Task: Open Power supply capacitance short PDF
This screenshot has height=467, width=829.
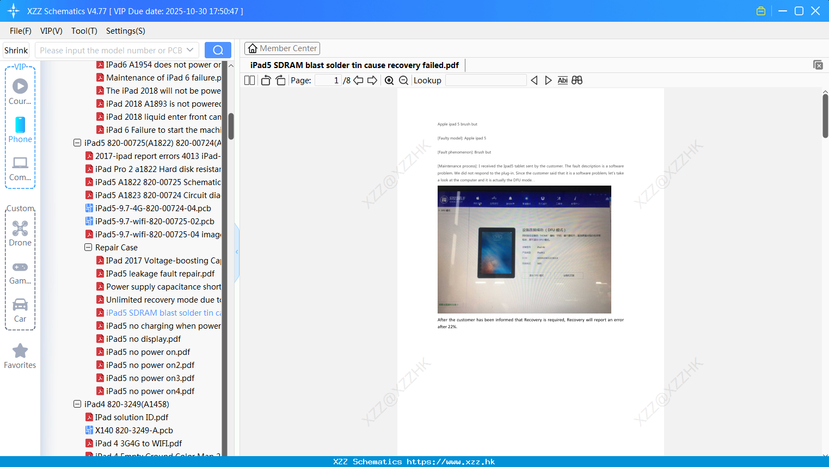Action: 163,287
